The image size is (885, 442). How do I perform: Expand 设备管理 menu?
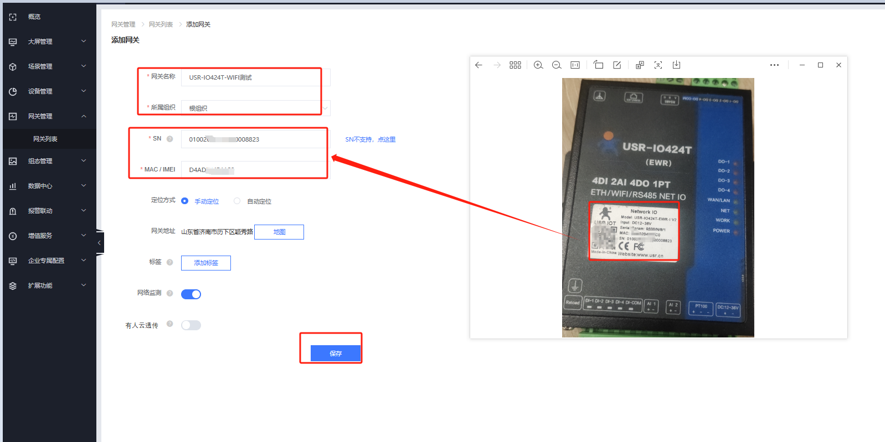point(84,91)
